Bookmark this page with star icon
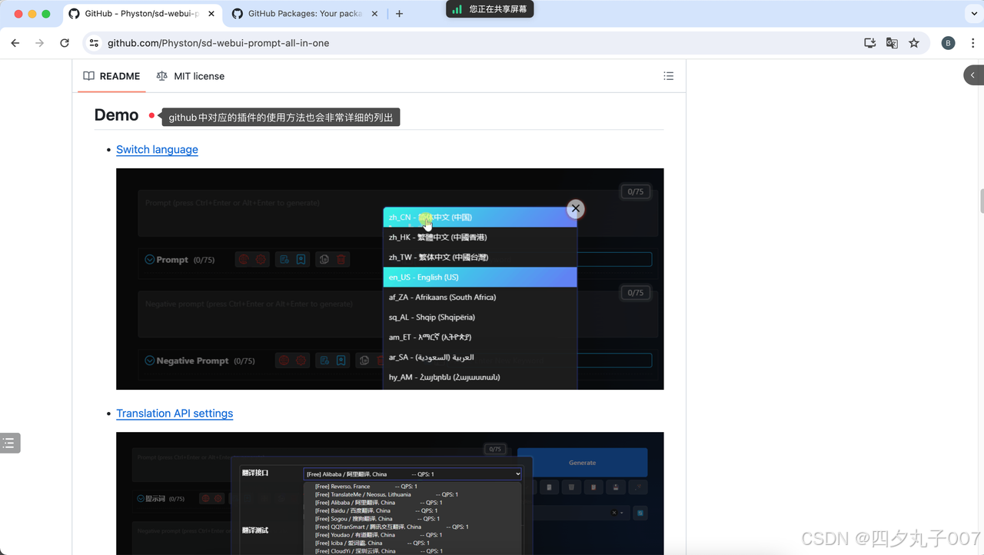Image resolution: width=984 pixels, height=555 pixels. pyautogui.click(x=914, y=43)
